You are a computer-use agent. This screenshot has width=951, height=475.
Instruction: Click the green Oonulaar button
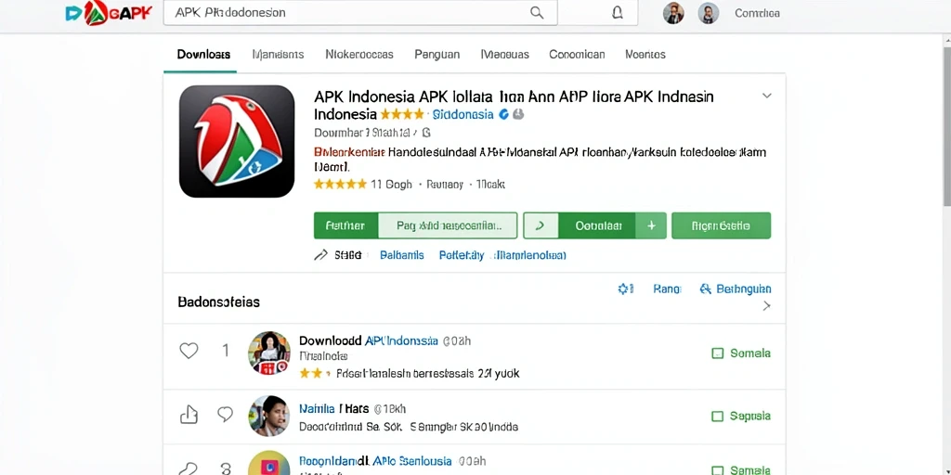coord(597,225)
